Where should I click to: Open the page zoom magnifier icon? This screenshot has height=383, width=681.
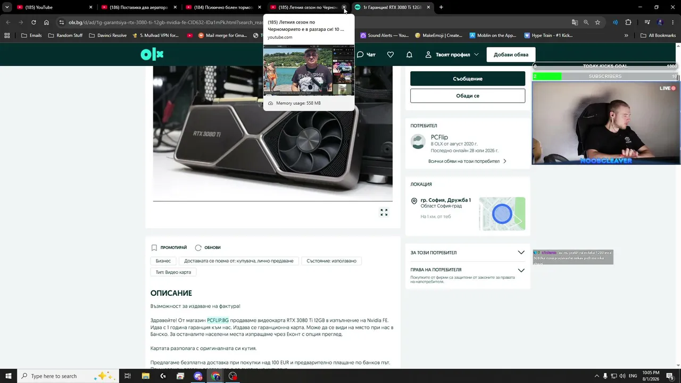pyautogui.click(x=586, y=22)
